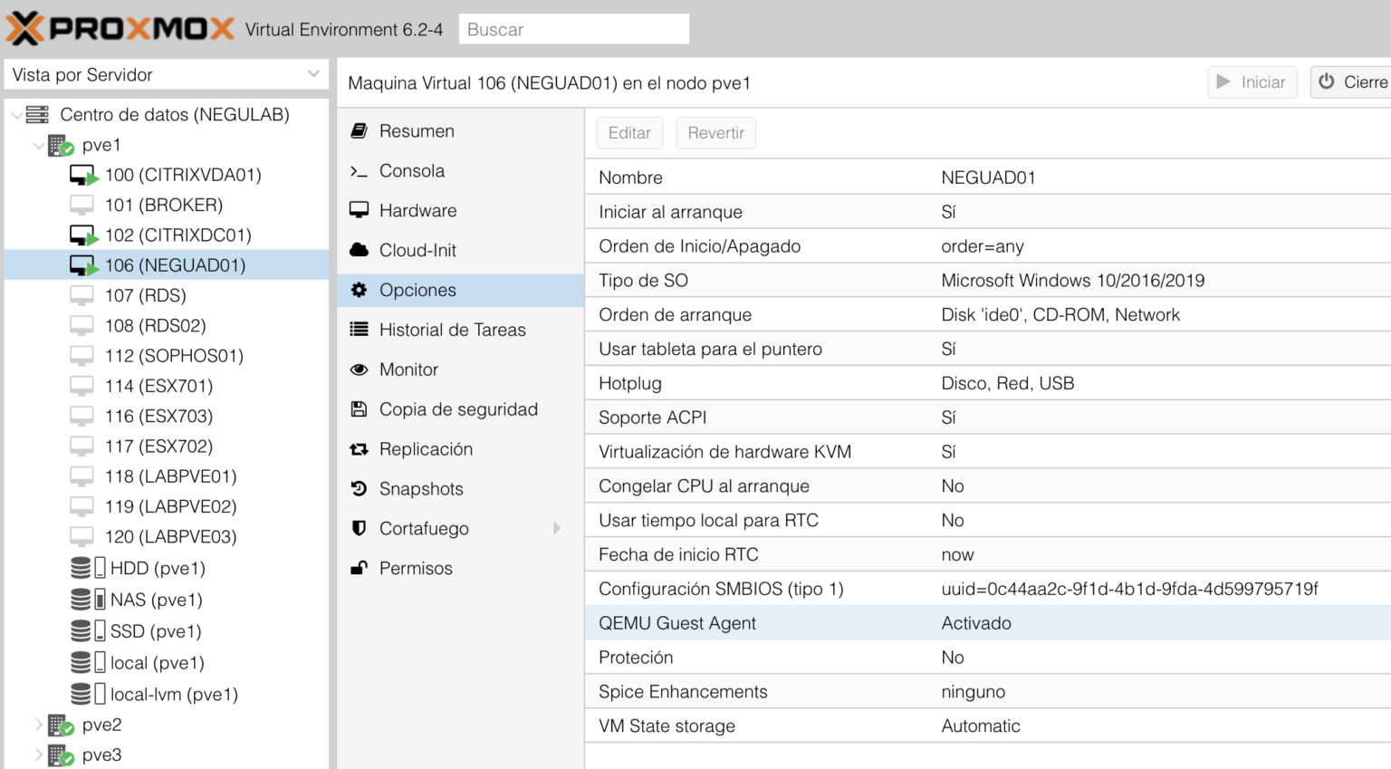Image resolution: width=1391 pixels, height=769 pixels.
Task: Select the Consola icon
Action: [359, 170]
